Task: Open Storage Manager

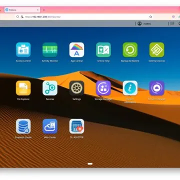Action: (x=103, y=88)
